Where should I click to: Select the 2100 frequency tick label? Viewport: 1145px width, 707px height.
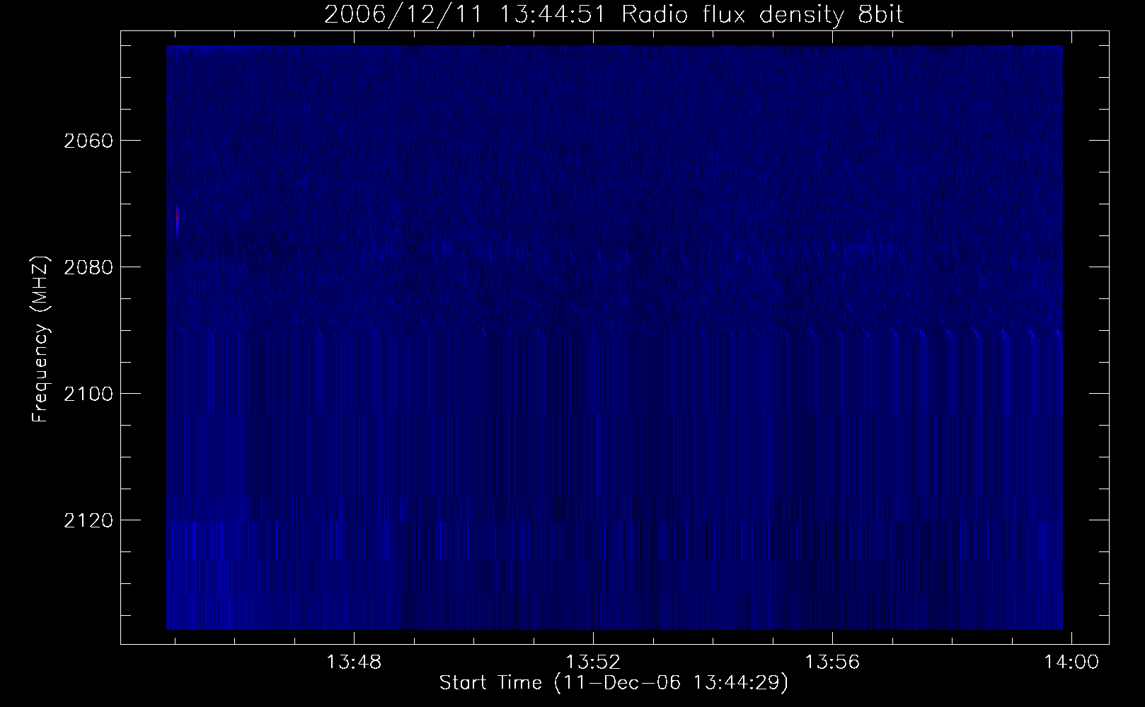point(88,394)
